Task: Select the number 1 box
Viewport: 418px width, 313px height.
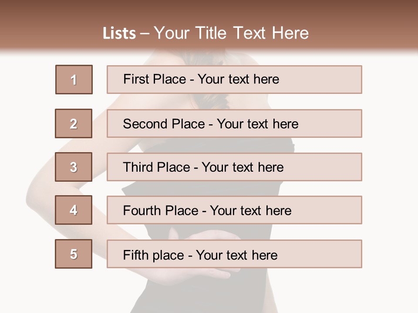Action: point(74,80)
